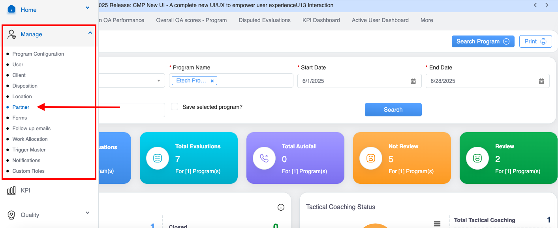Click next arrow in announcement banner
The width and height of the screenshot is (558, 228).
[x=547, y=5]
